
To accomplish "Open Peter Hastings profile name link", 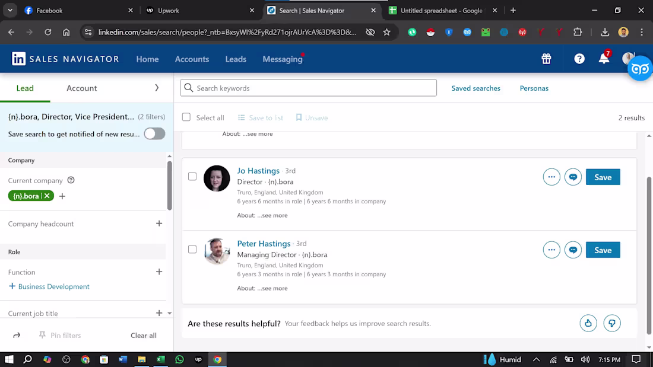I will click(x=264, y=244).
